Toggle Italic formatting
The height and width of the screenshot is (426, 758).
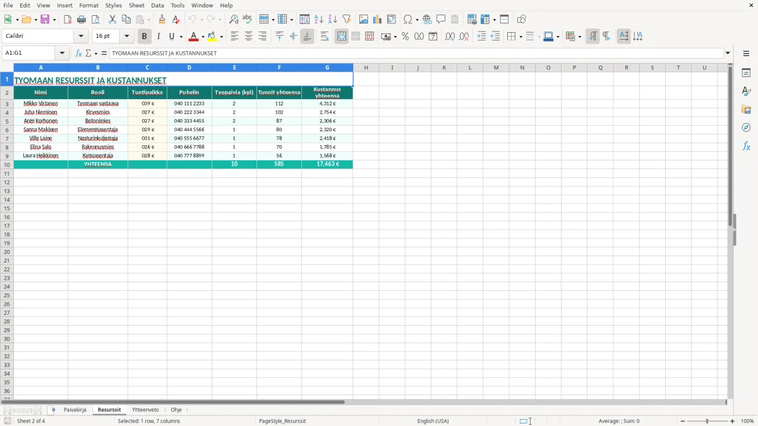coord(158,37)
